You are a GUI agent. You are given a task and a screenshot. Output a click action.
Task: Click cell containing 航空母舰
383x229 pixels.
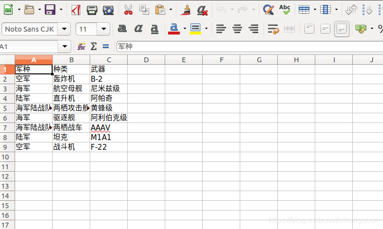pos(71,88)
